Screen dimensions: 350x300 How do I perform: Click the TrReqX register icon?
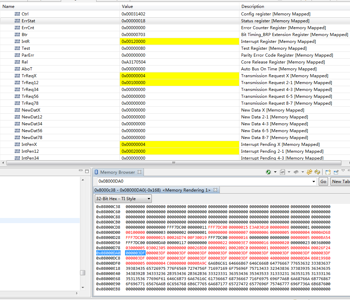click(18, 76)
